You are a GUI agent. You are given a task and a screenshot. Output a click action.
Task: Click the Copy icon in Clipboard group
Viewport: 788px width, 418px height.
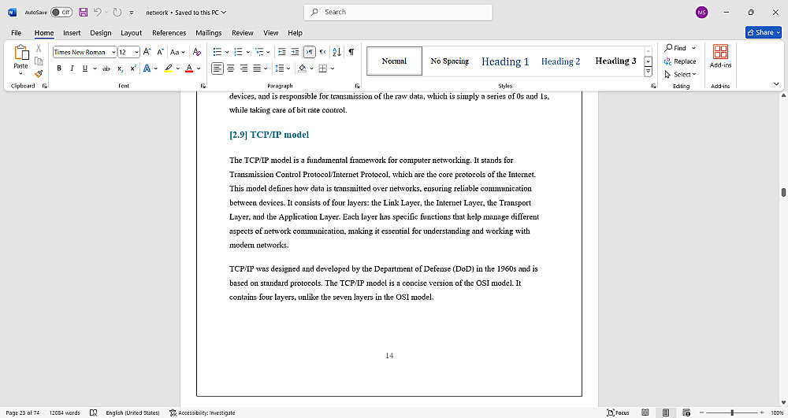click(x=38, y=61)
